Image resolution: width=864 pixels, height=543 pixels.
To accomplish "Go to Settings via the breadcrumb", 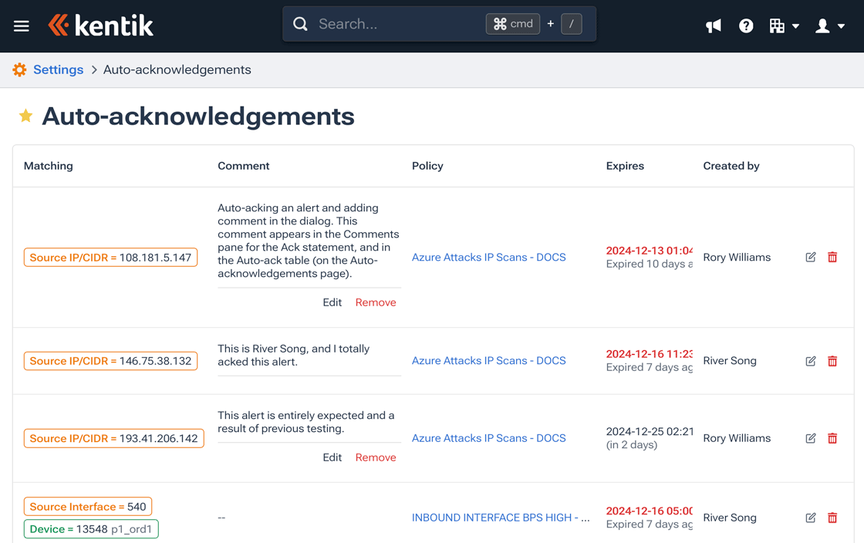I will pos(58,69).
